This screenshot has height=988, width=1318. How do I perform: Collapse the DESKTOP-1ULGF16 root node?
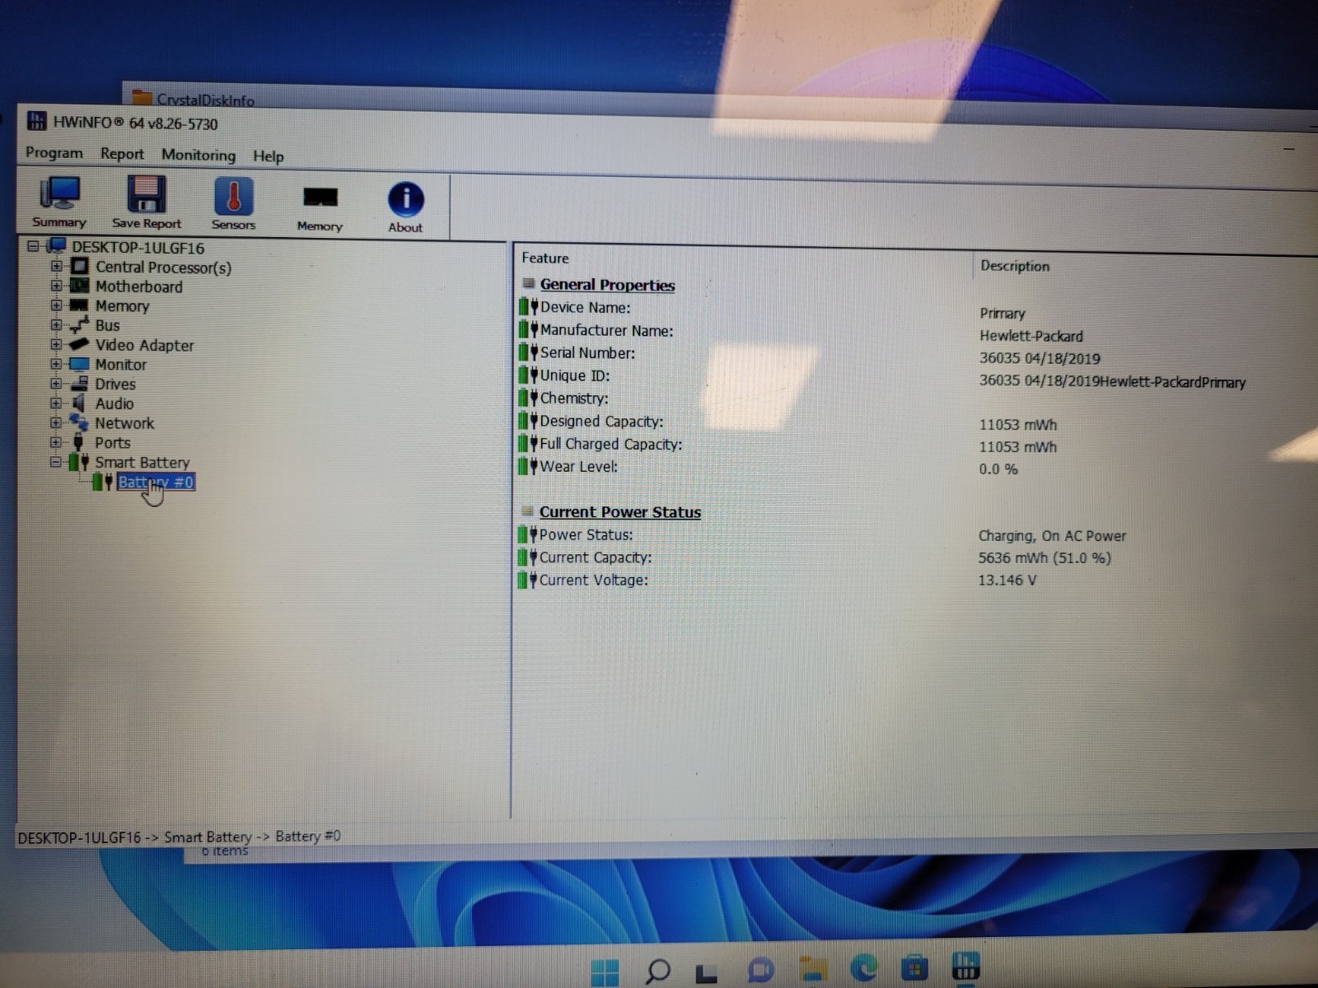pos(34,246)
